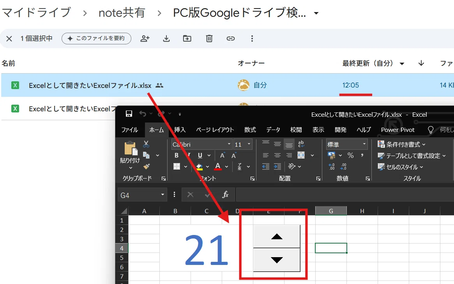Screen dimensions: 454x284
Task: Open 条件付き書式 conditional formatting menu
Action: pos(402,144)
